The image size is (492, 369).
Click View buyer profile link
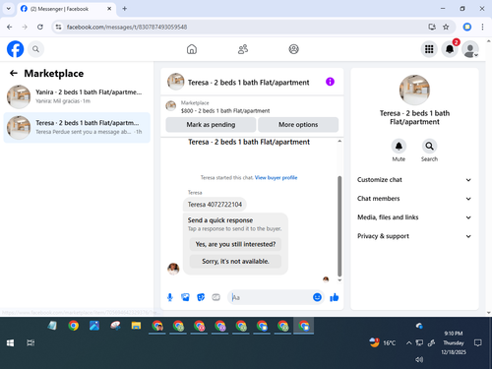click(276, 178)
